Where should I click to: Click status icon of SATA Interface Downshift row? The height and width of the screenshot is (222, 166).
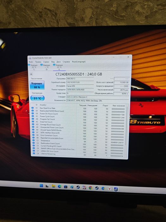pos(33,132)
